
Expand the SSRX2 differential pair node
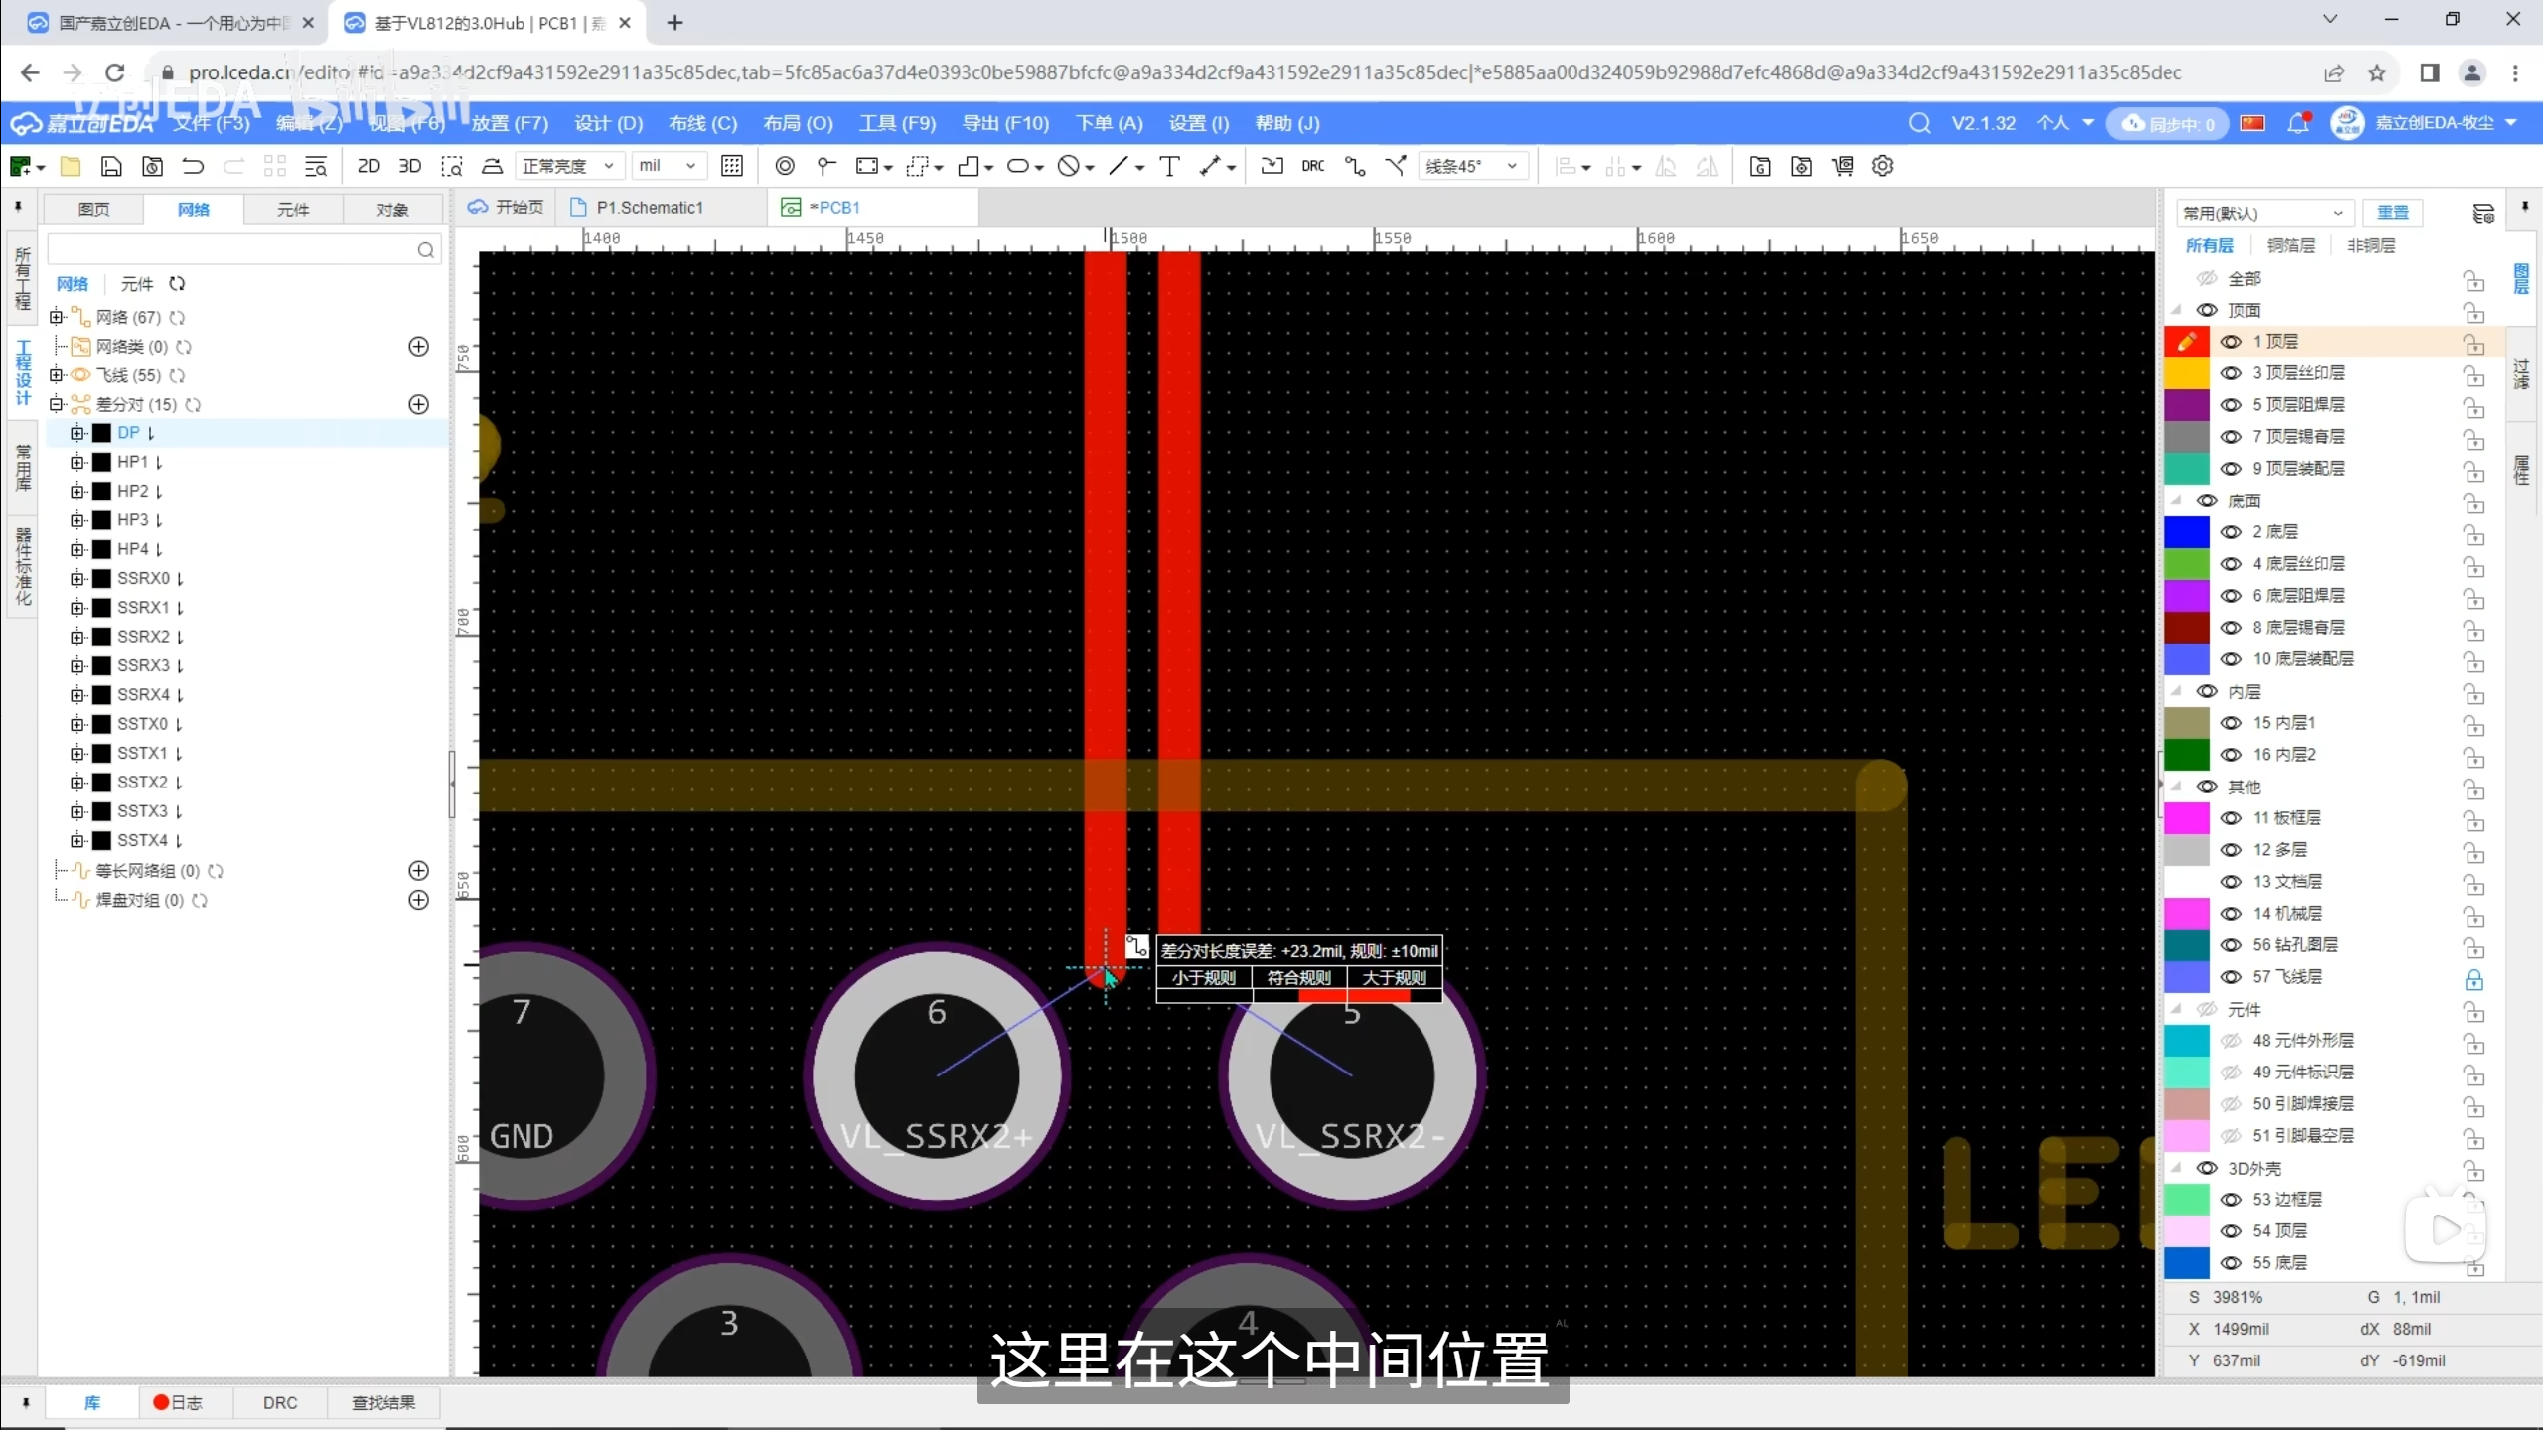[x=77, y=637]
